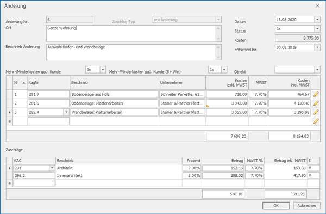Viewport: 326px width, 214px height.
Task: Close the Änderung dialog
Action: tap(317, 5)
